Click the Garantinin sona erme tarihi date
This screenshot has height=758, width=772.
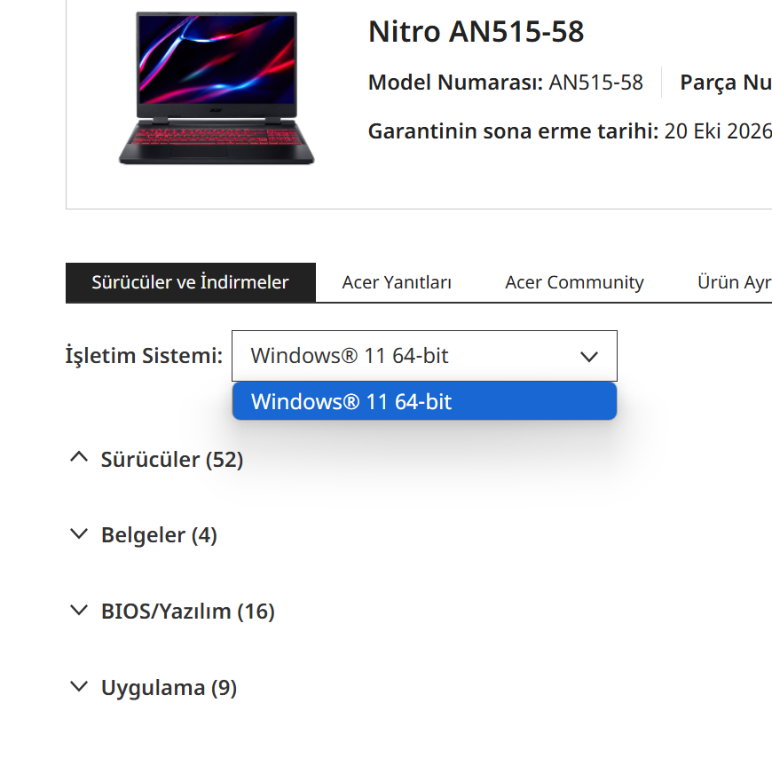coord(717,131)
